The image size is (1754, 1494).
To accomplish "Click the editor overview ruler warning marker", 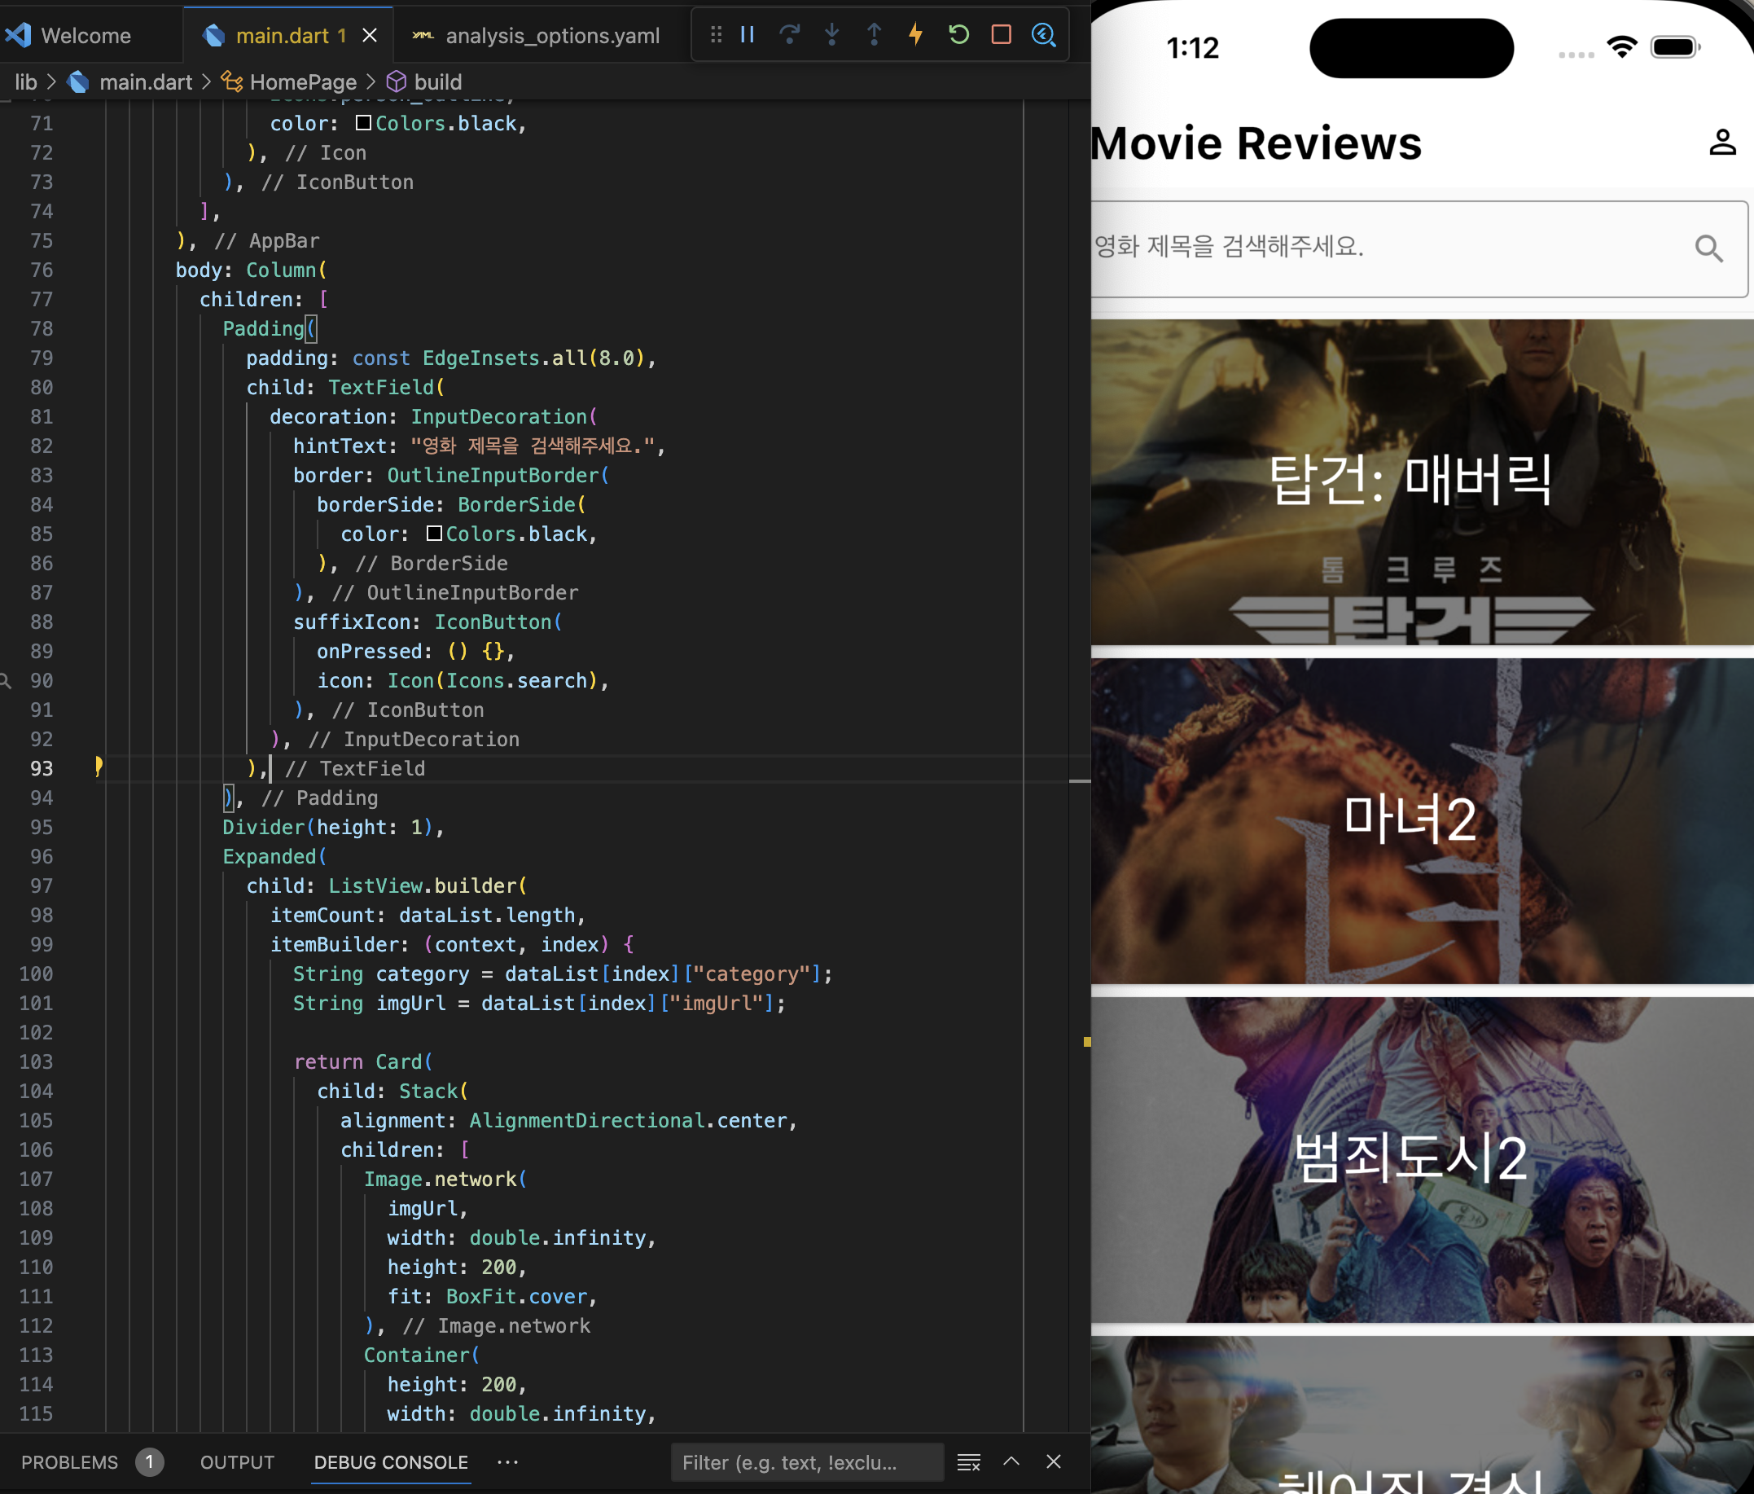I will (x=1087, y=1042).
